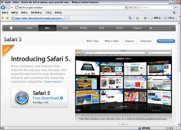Click the Safari Top Sites screenshot image
The width and height of the screenshot is (181, 130).
point(123,82)
